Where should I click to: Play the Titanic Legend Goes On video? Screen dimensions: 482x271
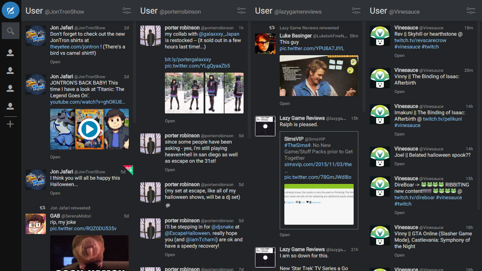tap(89, 129)
